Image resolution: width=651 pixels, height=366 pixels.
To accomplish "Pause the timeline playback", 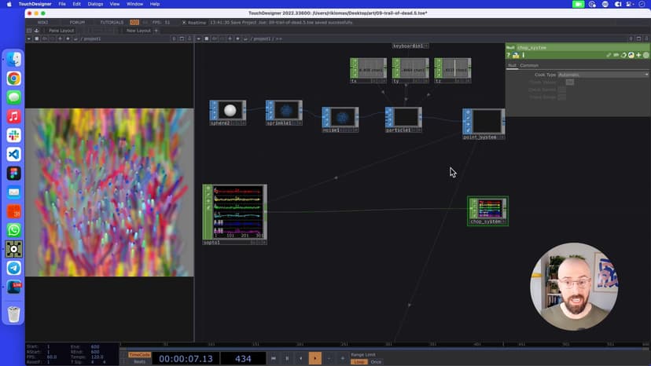I will pyautogui.click(x=287, y=358).
